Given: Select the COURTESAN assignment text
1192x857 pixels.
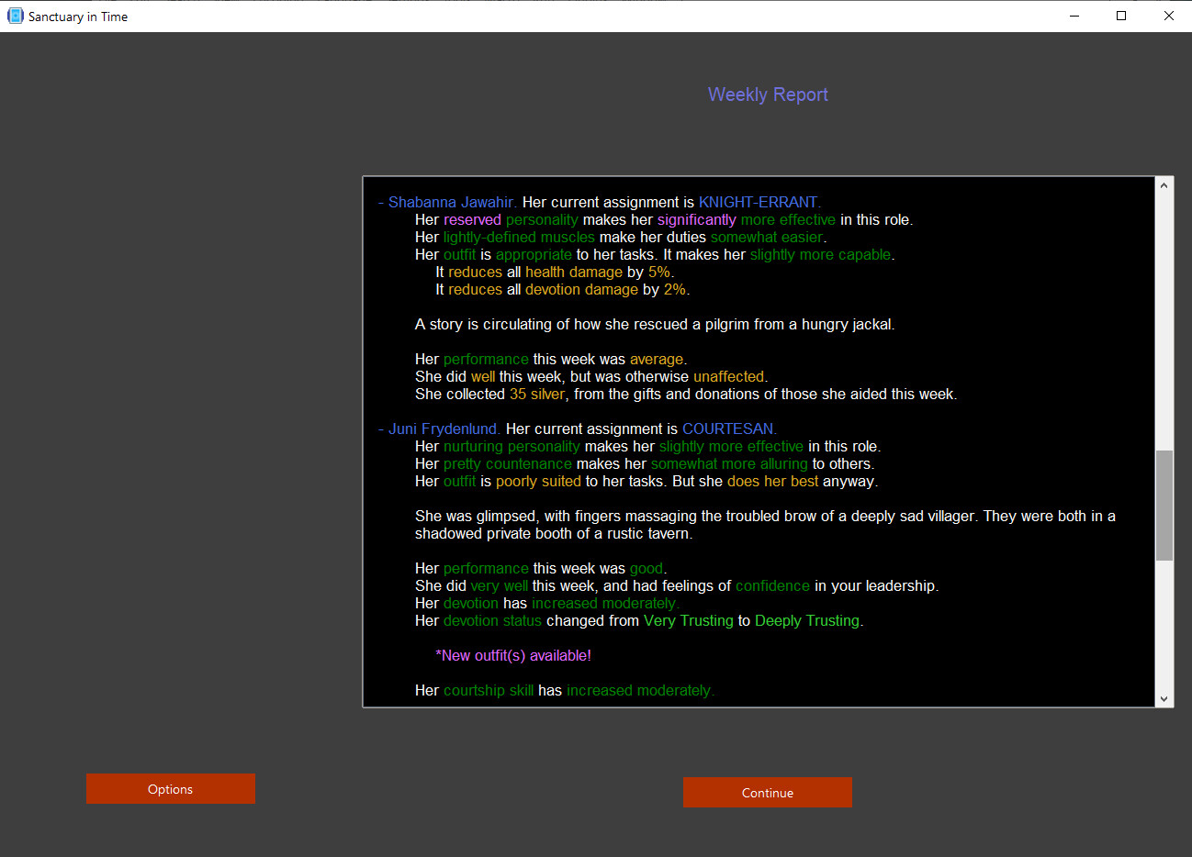Looking at the screenshot, I should [x=728, y=428].
